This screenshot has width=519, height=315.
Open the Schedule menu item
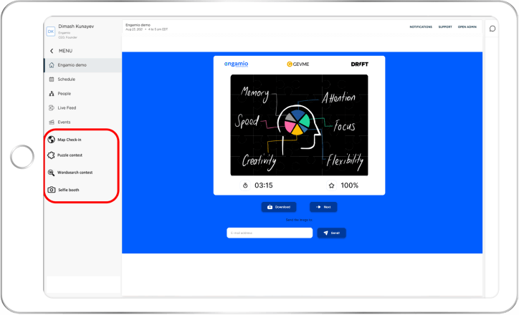pyautogui.click(x=66, y=79)
